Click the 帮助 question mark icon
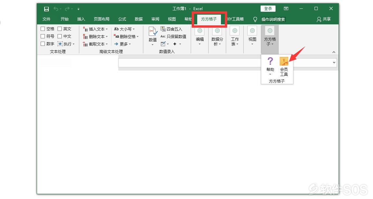This screenshot has width=373, height=199. tap(270, 61)
